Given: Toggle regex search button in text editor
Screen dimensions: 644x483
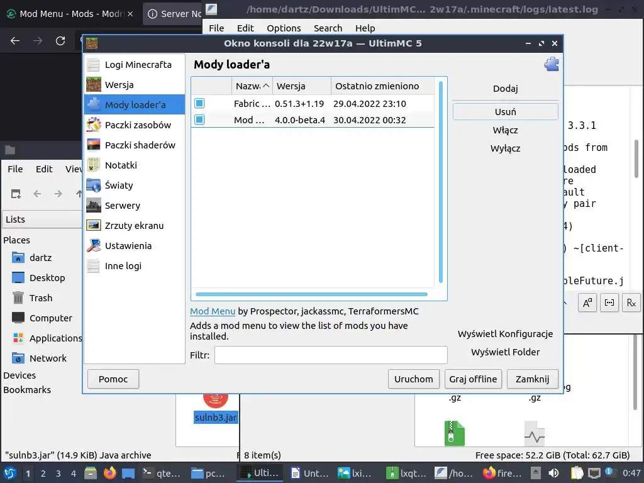Looking at the screenshot, I should pos(631,303).
